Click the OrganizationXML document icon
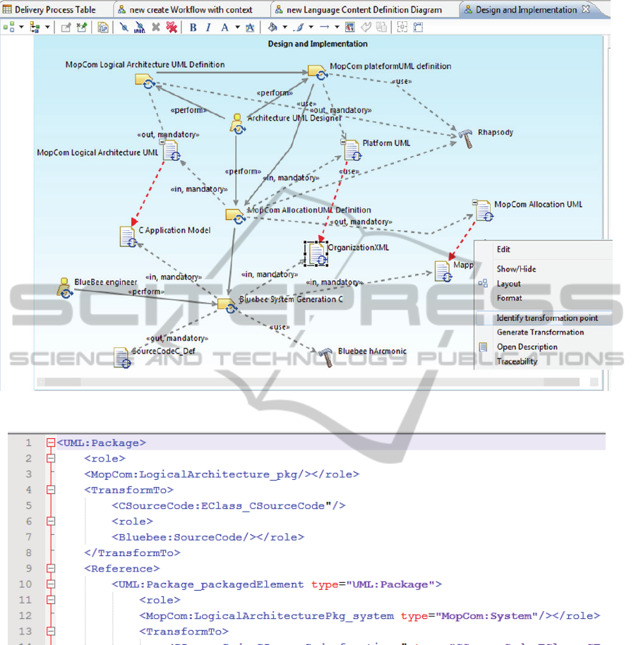This screenshot has width=636, height=645. (x=316, y=253)
